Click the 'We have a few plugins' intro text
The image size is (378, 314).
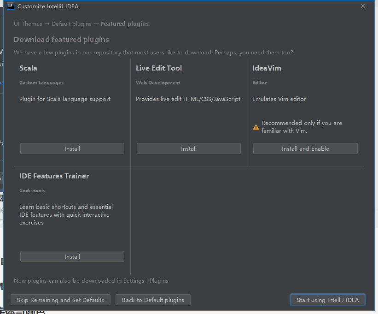tap(153, 53)
